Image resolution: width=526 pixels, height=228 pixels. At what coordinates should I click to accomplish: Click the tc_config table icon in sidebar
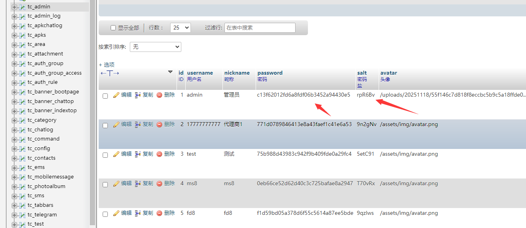[x=22, y=149]
